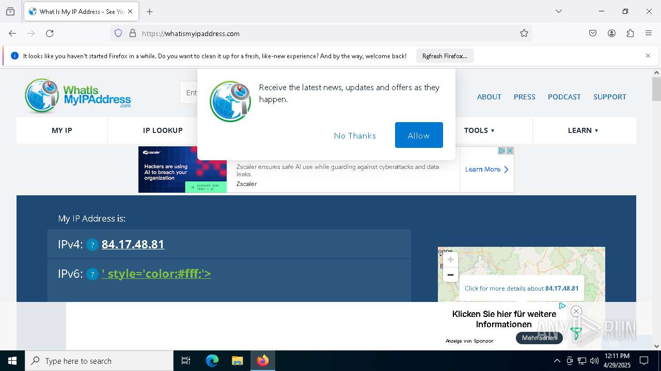Close the What Is My IP Address tab

130,11
